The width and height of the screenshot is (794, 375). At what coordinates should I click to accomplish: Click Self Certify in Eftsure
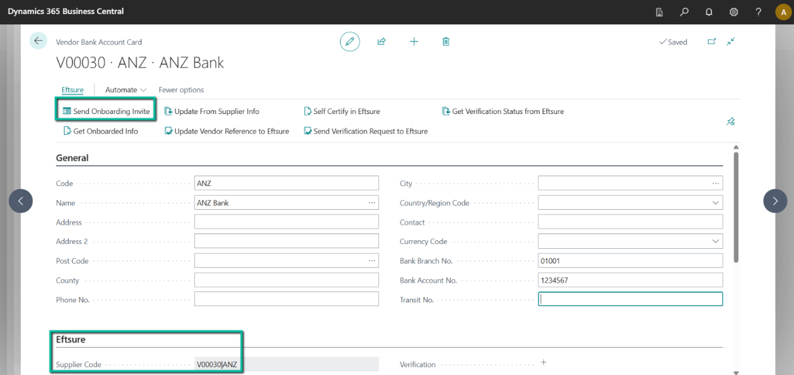(342, 111)
